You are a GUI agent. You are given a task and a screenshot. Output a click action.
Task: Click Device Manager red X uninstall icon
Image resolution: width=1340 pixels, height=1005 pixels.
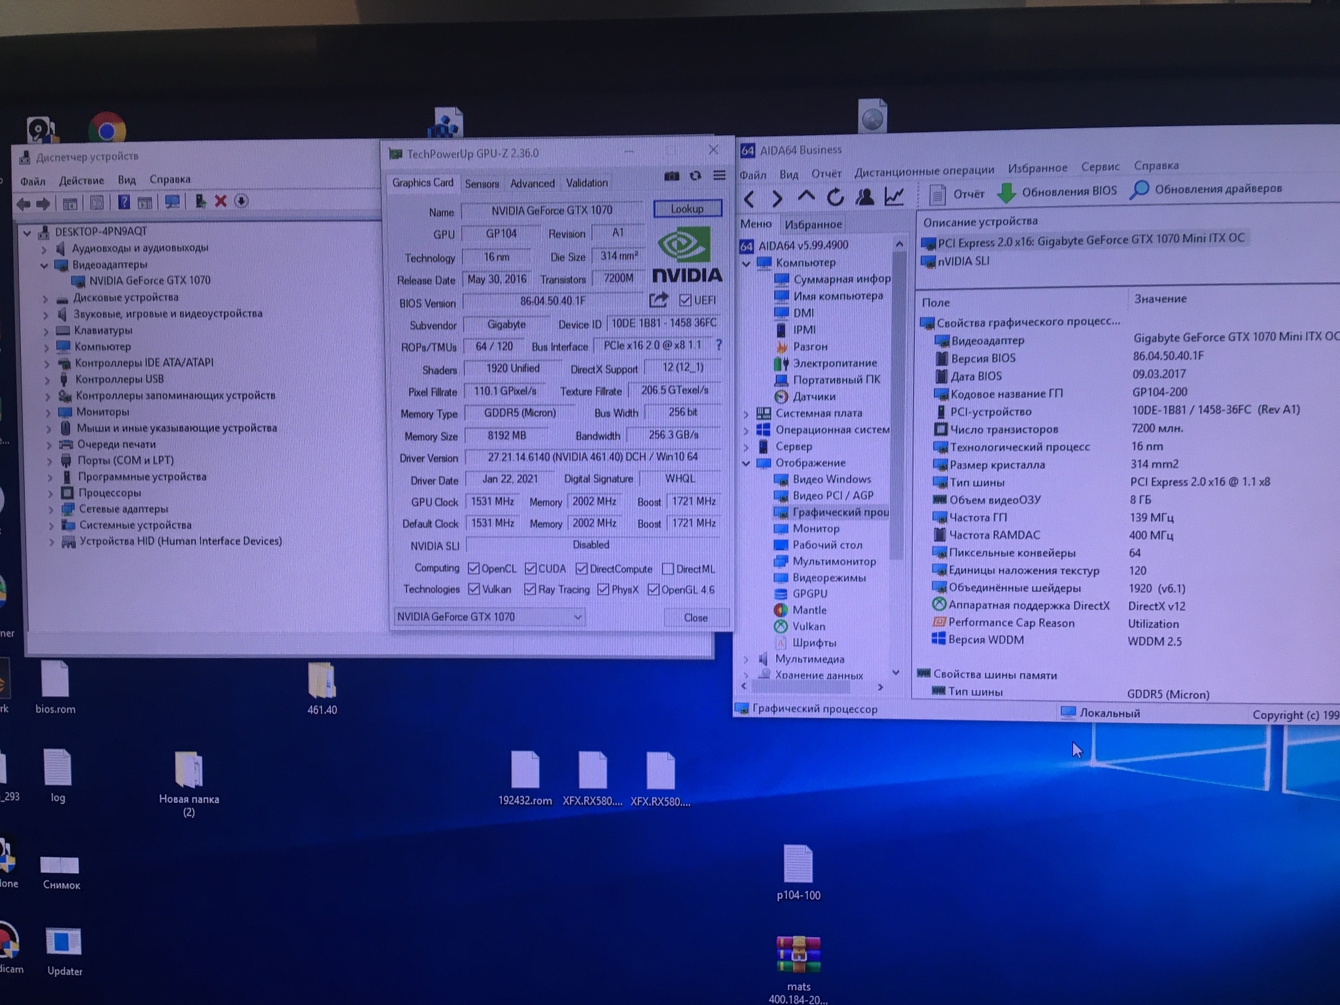(220, 201)
